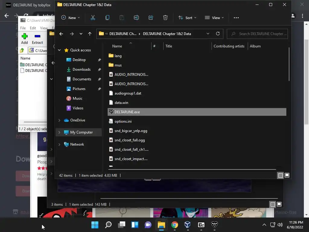The image size is (309, 232).
Task: Click Chrome kebab menu behind Explorer
Action: (302, 16)
